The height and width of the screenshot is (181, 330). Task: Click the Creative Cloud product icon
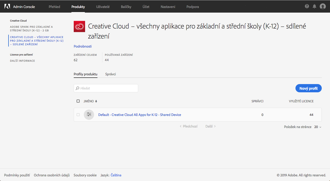79,26
